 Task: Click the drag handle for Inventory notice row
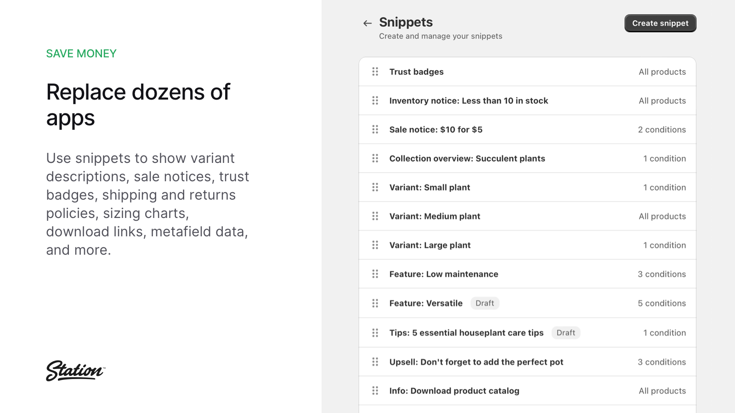(x=375, y=100)
